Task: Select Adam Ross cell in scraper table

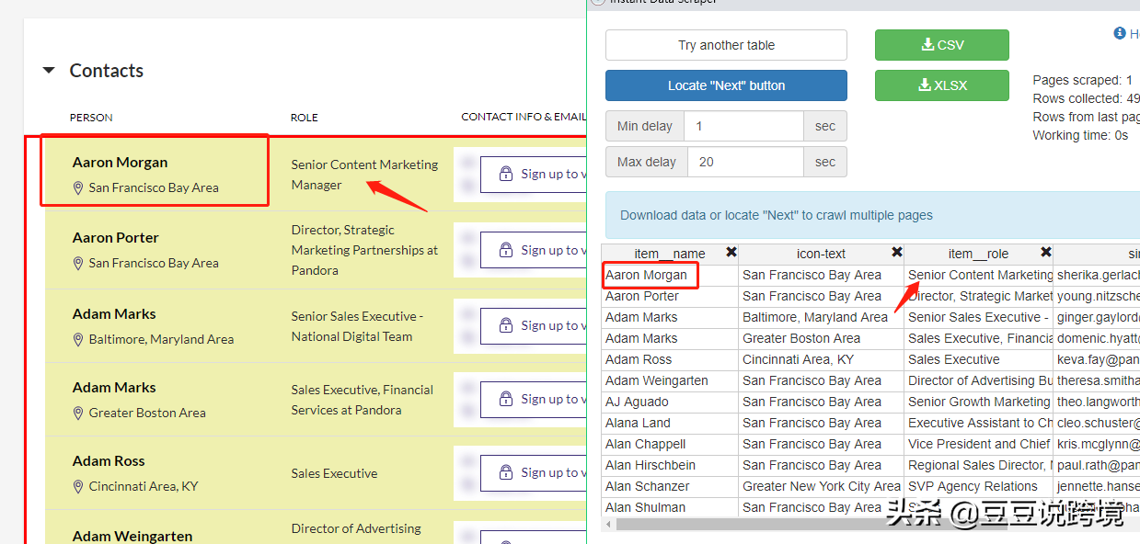Action: pos(670,359)
